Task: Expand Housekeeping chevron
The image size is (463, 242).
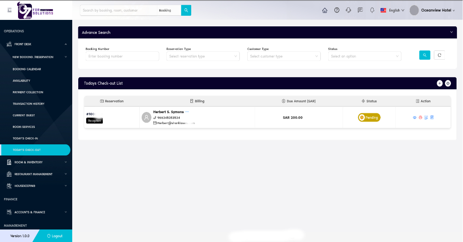Action: pyautogui.click(x=66, y=186)
